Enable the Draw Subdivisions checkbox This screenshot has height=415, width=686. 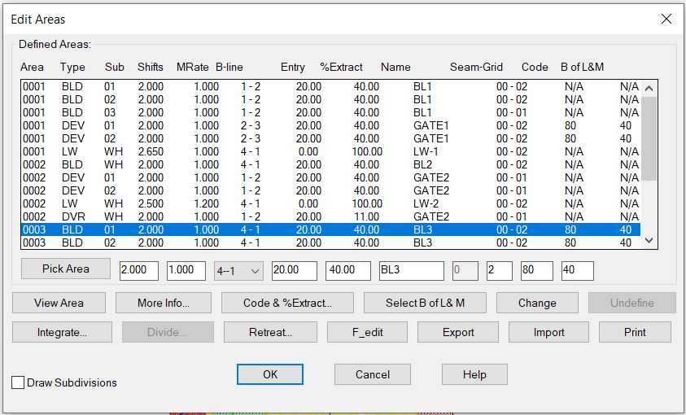pyautogui.click(x=18, y=382)
